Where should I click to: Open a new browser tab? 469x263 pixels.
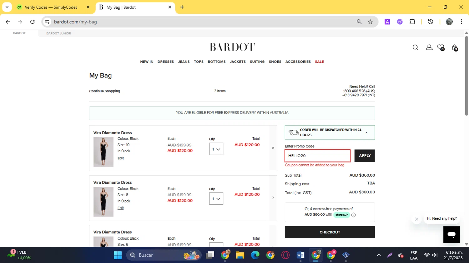[x=182, y=7]
